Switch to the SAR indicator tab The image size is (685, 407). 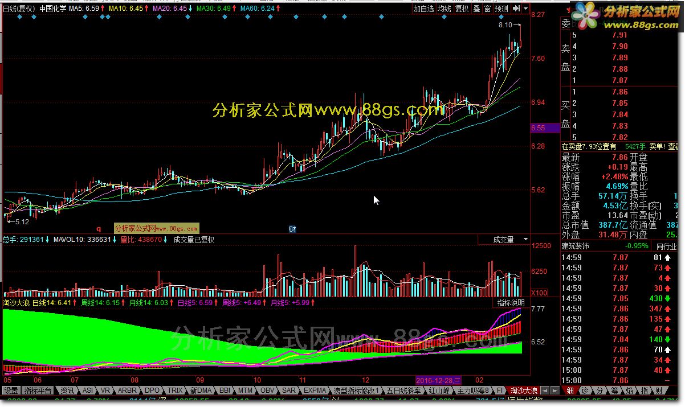(x=289, y=390)
